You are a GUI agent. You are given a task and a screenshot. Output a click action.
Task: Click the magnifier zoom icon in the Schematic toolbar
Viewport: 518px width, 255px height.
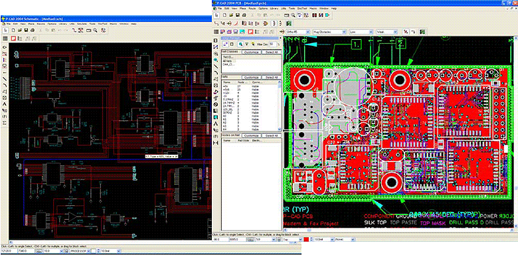(95, 31)
